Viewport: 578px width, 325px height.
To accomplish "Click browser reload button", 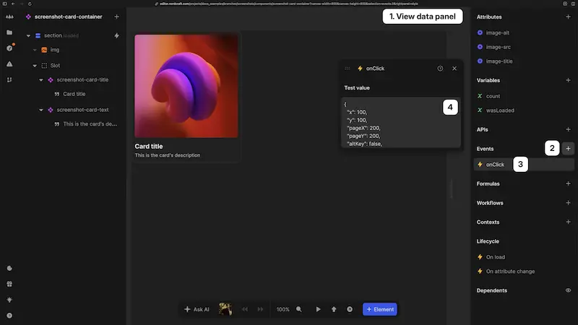I will tap(30, 4).
